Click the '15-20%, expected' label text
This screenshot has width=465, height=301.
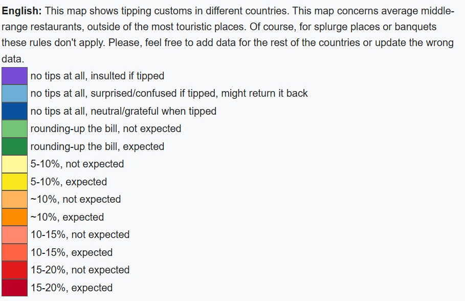click(x=71, y=288)
